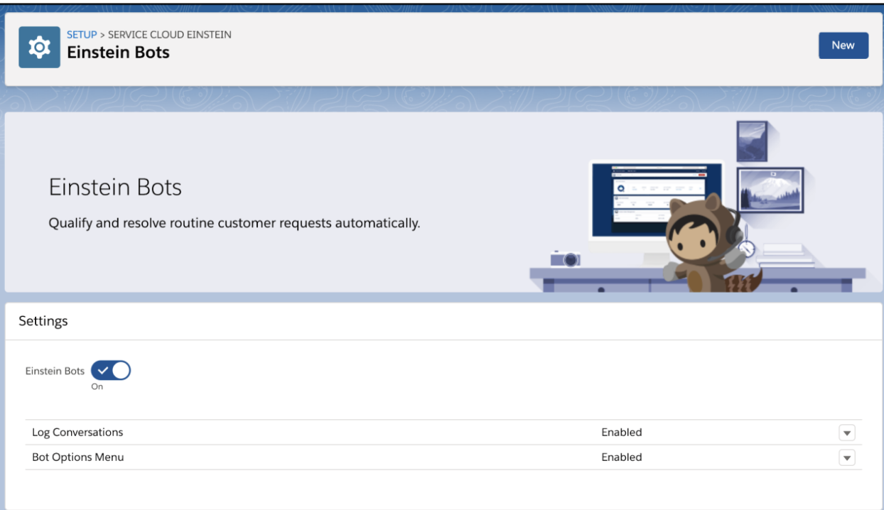Click the "SERVICE CLOUD EINSTEIN" breadcrumb text
Viewport: 884px width, 510px height.
pos(168,35)
